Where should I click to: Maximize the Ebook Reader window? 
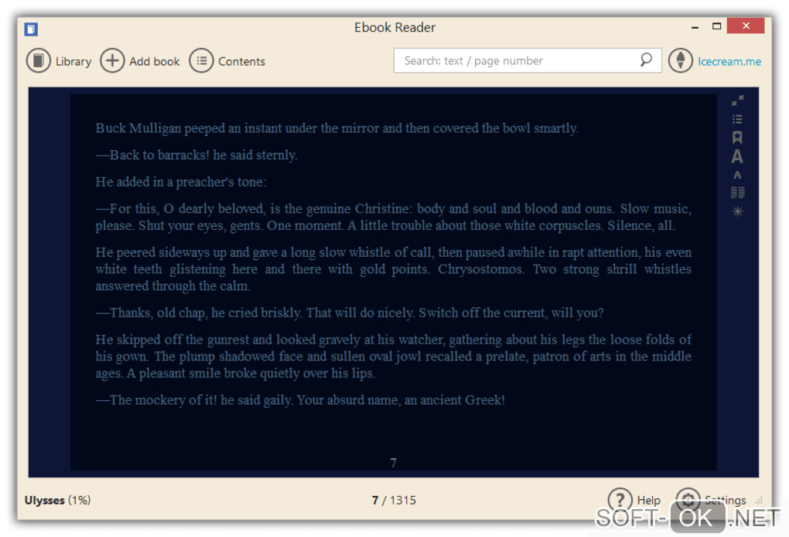point(716,26)
